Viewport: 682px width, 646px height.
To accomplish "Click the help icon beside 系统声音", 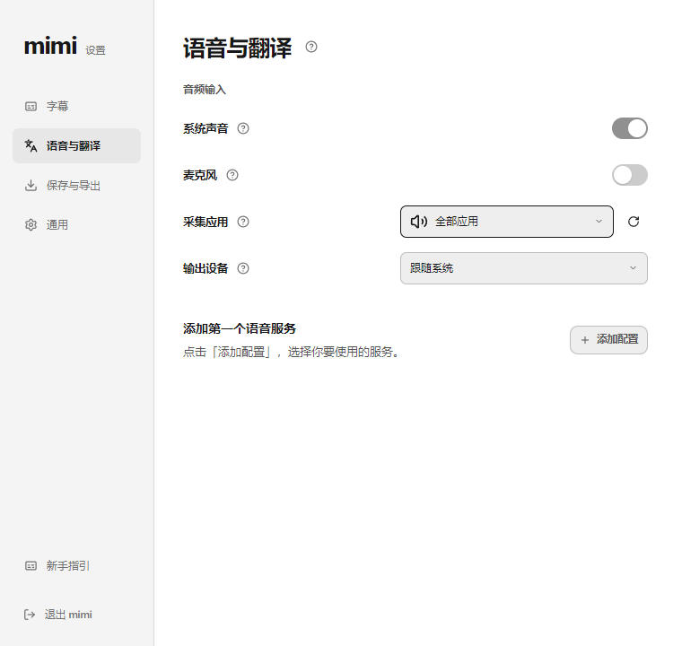I will 243,128.
